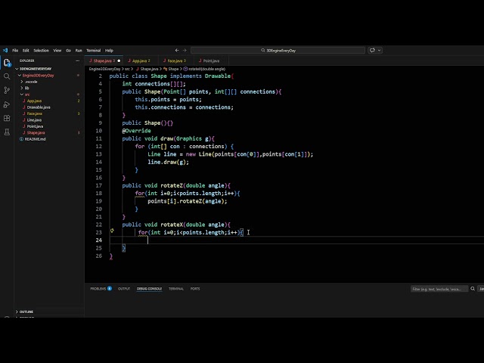Click the this.connections = connections; line

click(184, 107)
